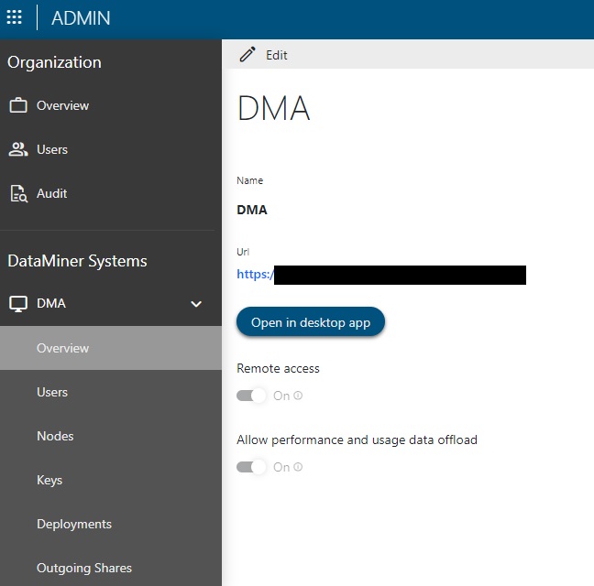This screenshot has width=594, height=586.
Task: Click the Name field label
Action: pyautogui.click(x=249, y=180)
